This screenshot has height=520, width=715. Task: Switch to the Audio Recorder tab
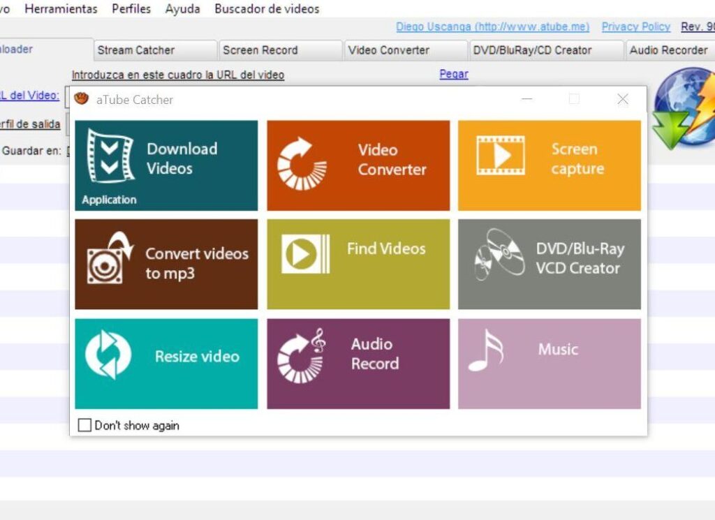coord(670,50)
